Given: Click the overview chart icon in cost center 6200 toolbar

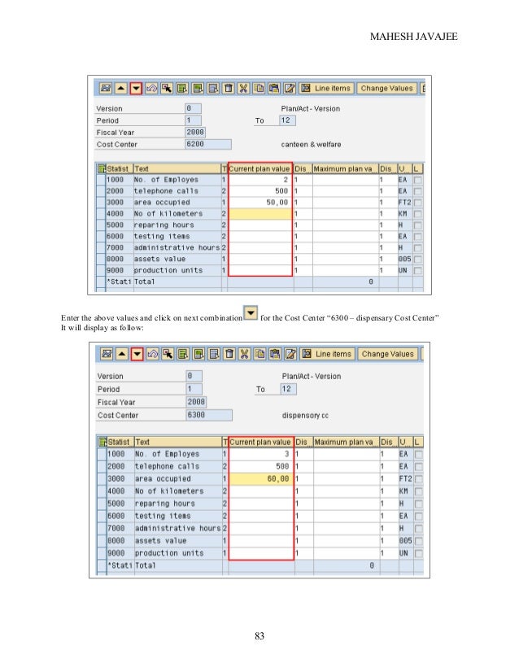Looking at the screenshot, I should (106, 89).
